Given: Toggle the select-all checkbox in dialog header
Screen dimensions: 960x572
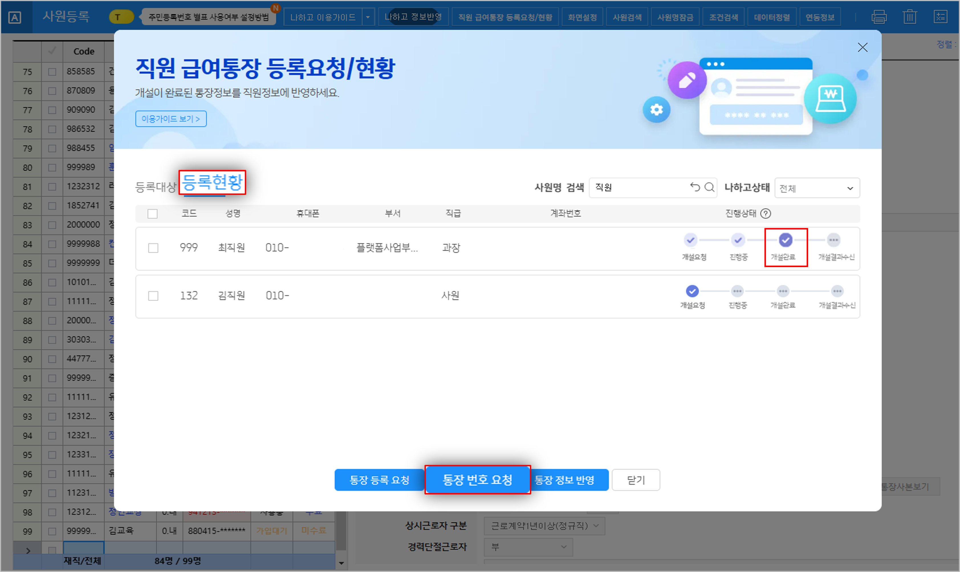Looking at the screenshot, I should tap(152, 213).
